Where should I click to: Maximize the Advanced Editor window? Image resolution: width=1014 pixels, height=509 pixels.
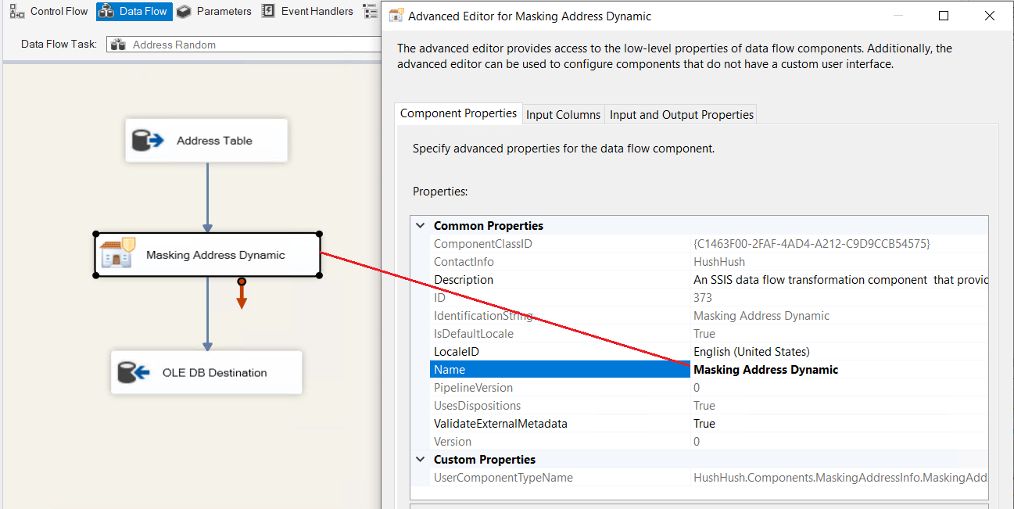[x=944, y=16]
